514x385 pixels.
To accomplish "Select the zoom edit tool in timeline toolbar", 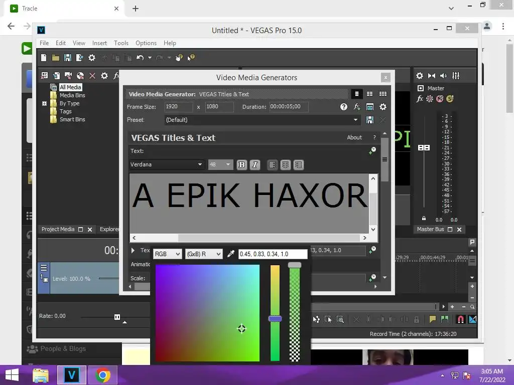I will pyautogui.click(x=340, y=319).
